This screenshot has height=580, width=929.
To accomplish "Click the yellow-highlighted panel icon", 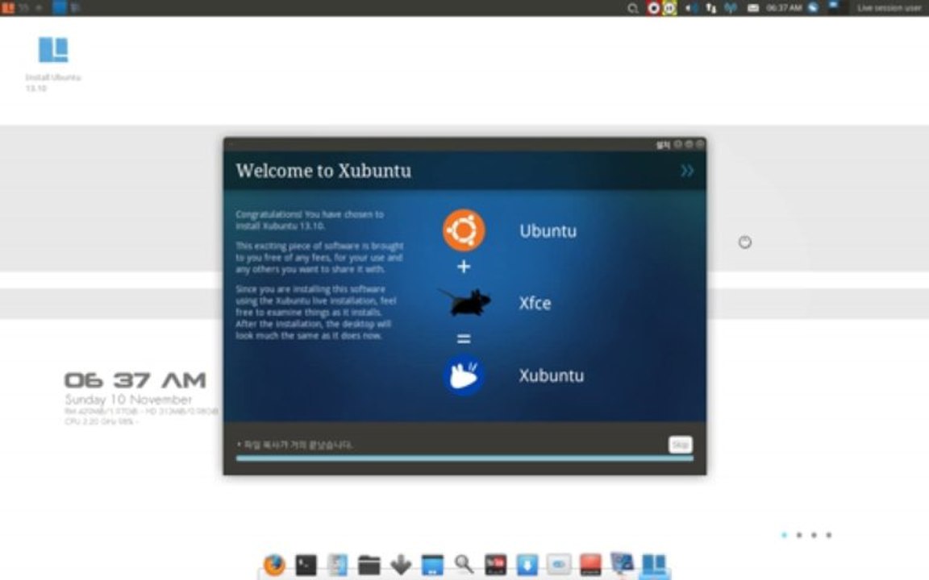I will click(x=669, y=8).
